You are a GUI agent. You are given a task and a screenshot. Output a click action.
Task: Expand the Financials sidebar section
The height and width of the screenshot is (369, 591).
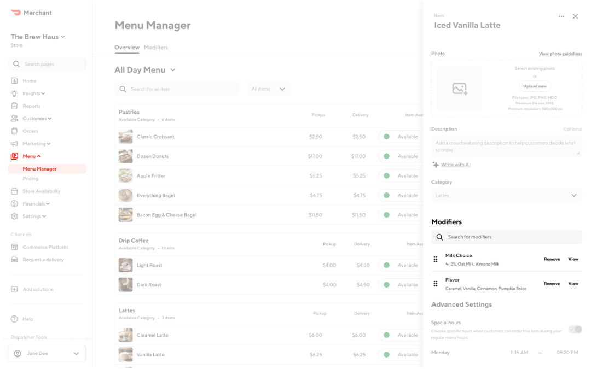[x=36, y=204]
